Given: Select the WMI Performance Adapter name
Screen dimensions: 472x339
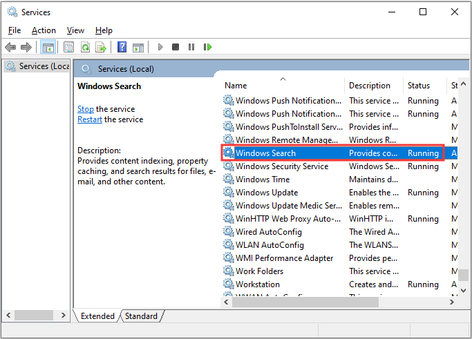Looking at the screenshot, I should pos(285,258).
